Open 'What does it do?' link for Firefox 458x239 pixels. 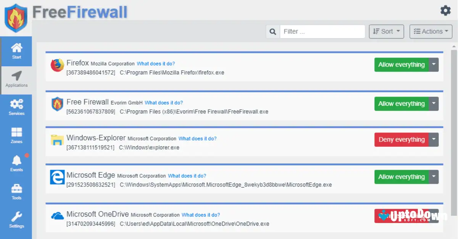tap(155, 64)
